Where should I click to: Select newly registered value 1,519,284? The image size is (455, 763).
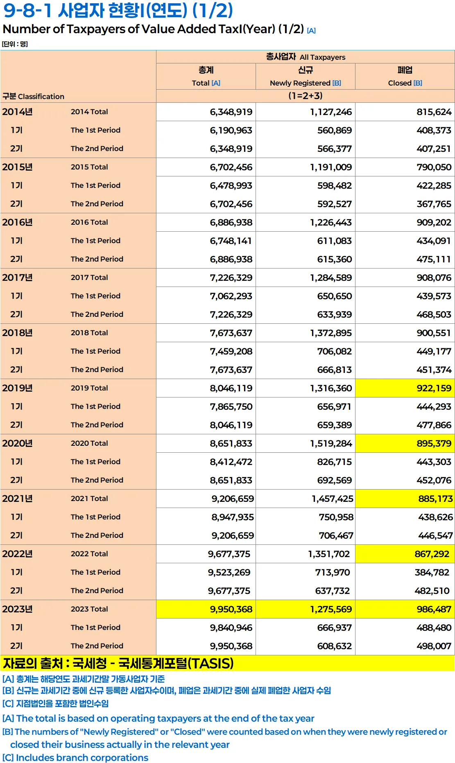coord(331,444)
